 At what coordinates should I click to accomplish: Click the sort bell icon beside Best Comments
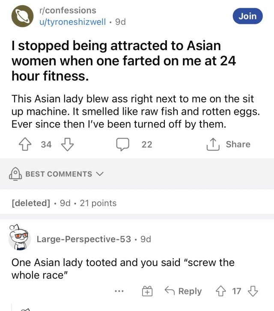15,173
